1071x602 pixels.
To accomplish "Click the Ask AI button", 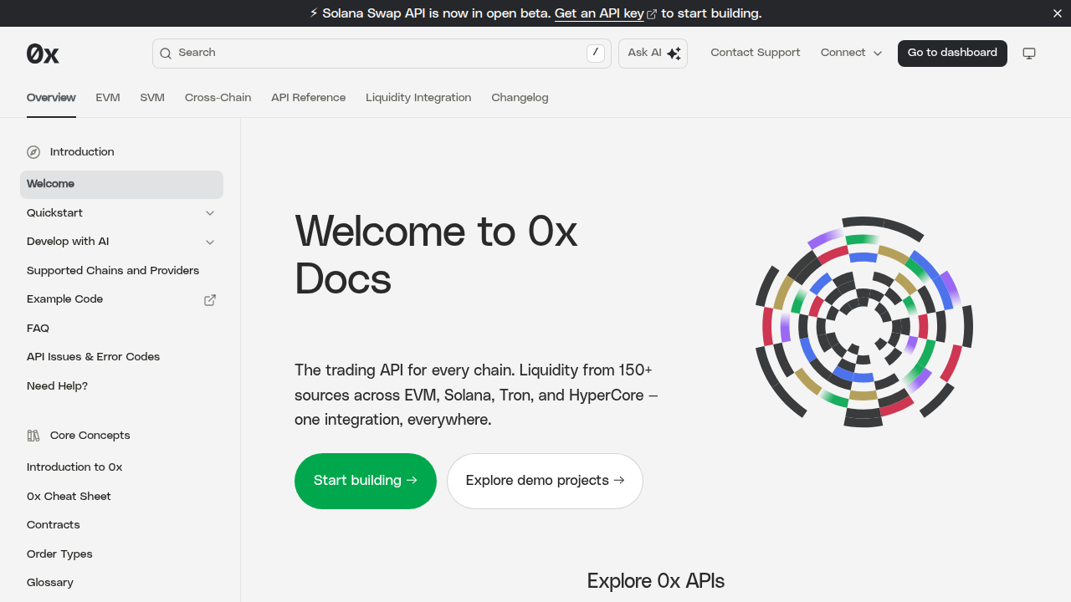I will pos(653,54).
